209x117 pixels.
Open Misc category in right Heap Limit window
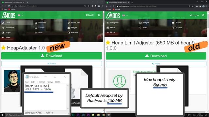coord(143,28)
